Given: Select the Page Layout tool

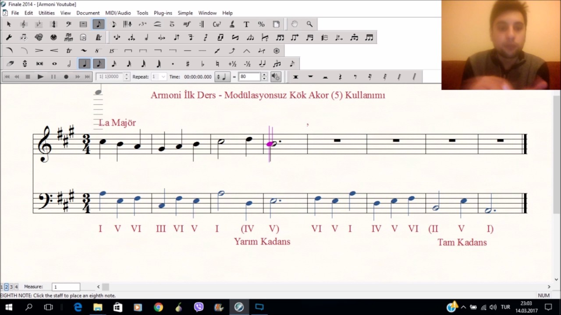Looking at the screenshot, I should tap(276, 24).
